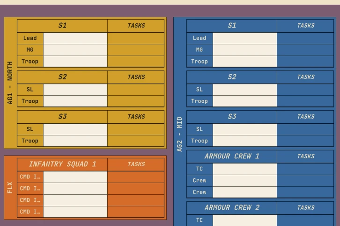Click the TASKS header beside AG1 North S1

pos(136,26)
